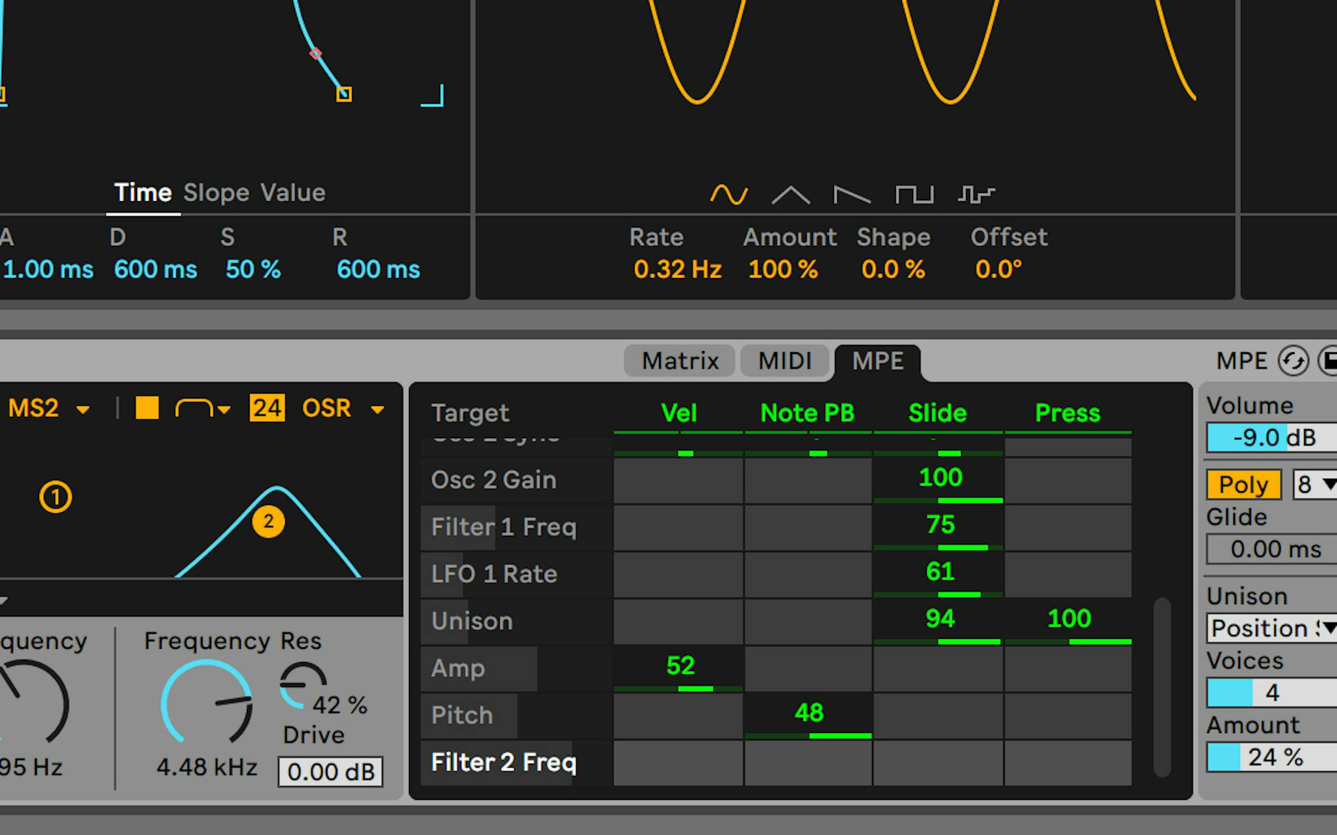Viewport: 1337px width, 835px height.
Task: Click the MPE settings refresh icon
Action: tap(1294, 361)
